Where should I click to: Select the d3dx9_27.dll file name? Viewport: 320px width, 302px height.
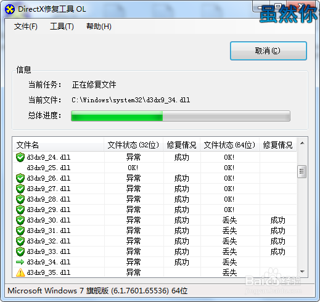click(49, 189)
